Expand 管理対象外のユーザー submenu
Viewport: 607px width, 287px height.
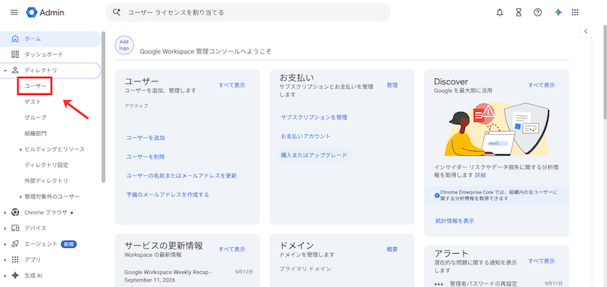tap(20, 197)
